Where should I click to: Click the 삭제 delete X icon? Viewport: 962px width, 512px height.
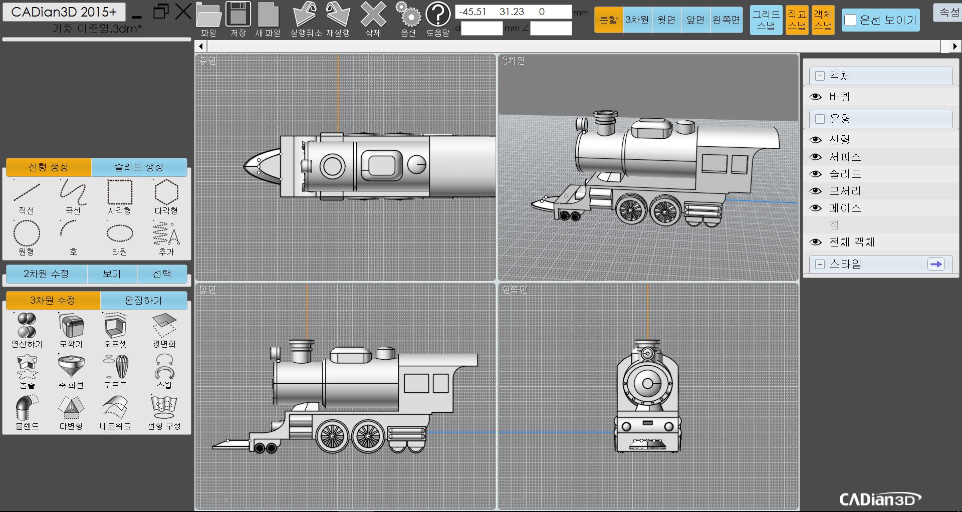(x=373, y=14)
